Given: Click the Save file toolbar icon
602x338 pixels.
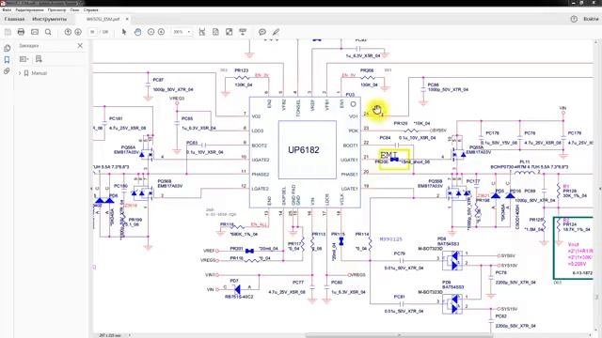Looking at the screenshot, I should click(x=8, y=32).
